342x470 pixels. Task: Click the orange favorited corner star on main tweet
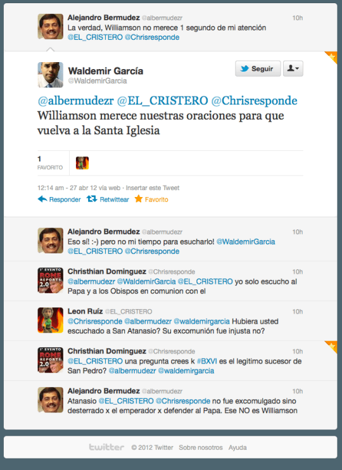pos(331,57)
